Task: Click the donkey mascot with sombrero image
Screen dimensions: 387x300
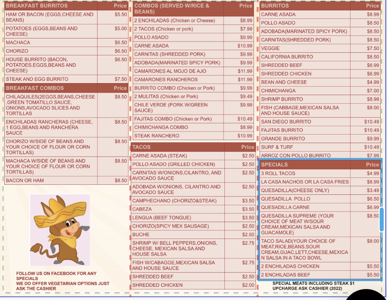Action: click(x=60, y=230)
